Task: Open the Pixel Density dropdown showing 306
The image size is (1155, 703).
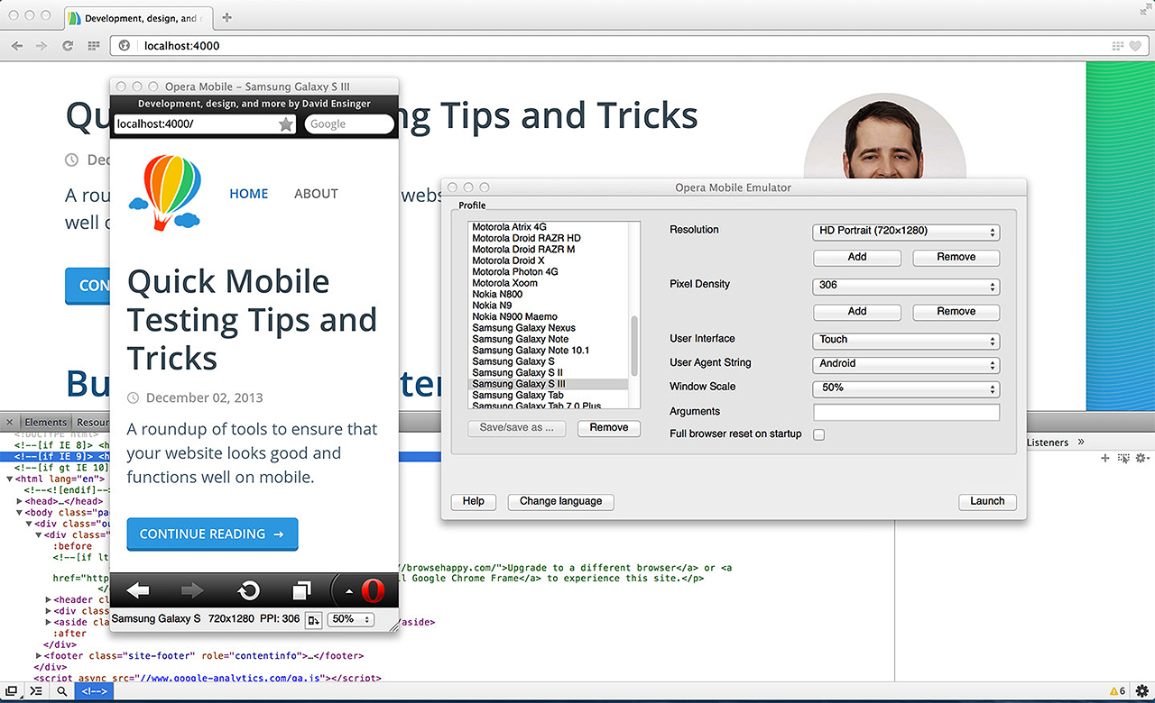Action: (x=906, y=286)
